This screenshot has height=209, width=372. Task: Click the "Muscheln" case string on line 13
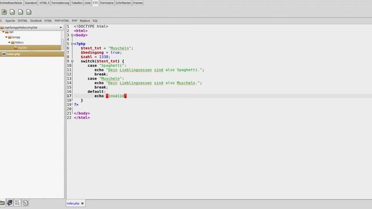(x=110, y=78)
